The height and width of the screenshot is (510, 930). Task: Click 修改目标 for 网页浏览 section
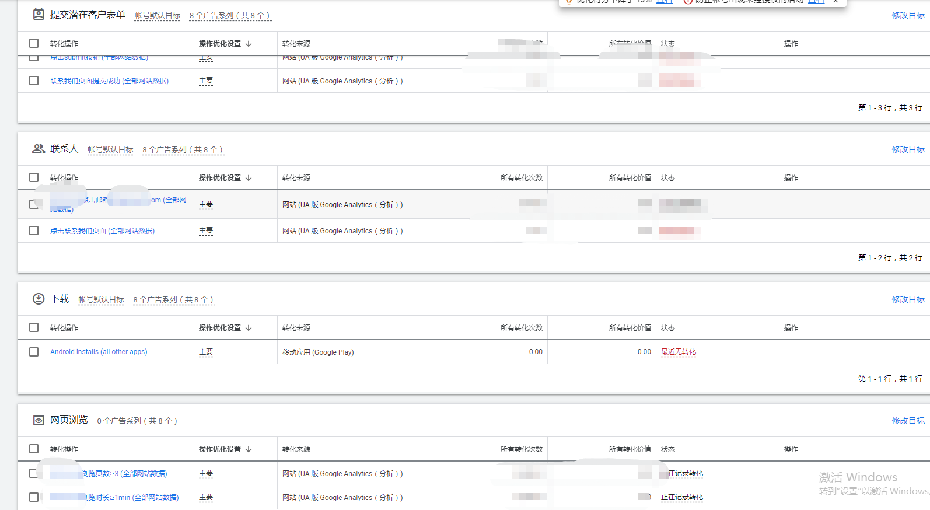[x=908, y=421]
